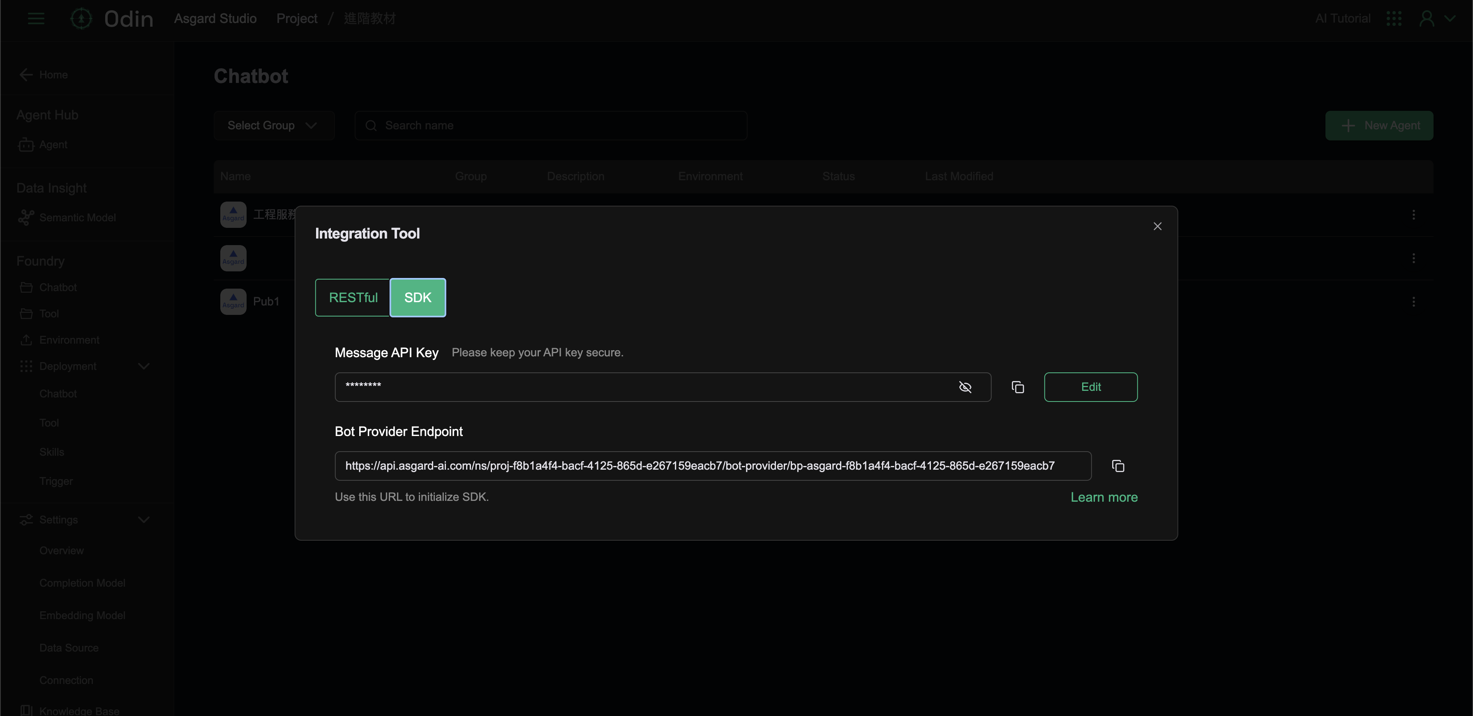Switch to the RESTful tab
Screen dimensions: 1473x716
(x=353, y=298)
